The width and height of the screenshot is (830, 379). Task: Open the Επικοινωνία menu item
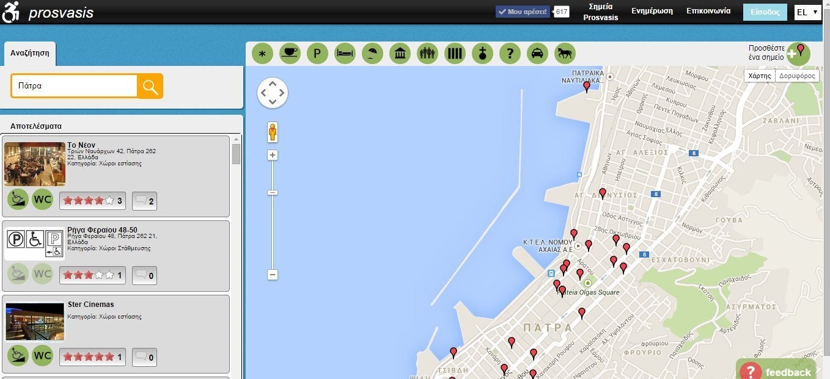(x=708, y=11)
